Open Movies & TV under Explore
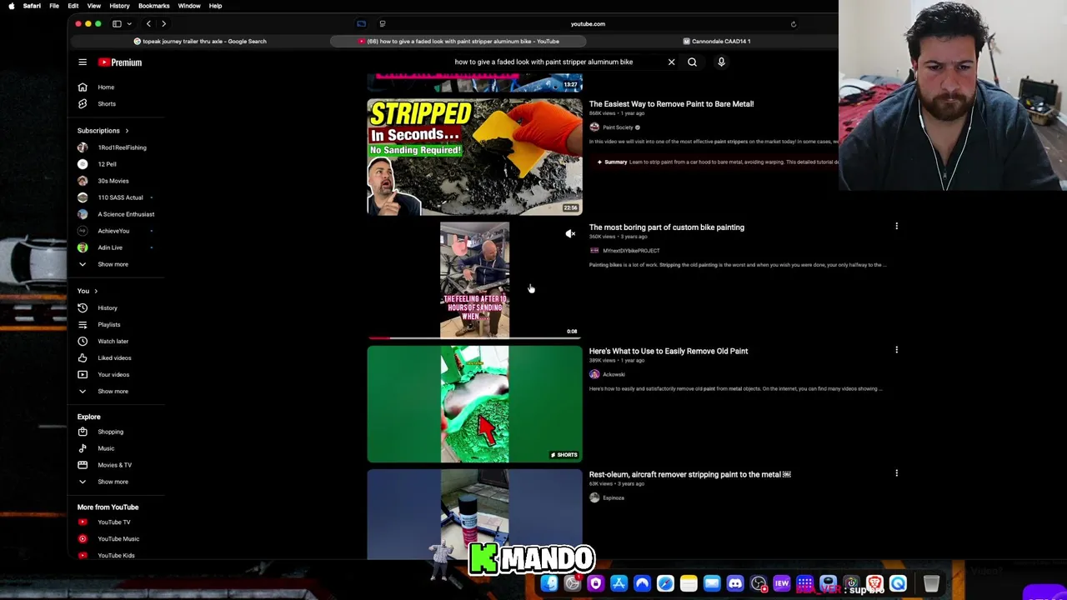This screenshot has width=1067, height=600. (117, 465)
